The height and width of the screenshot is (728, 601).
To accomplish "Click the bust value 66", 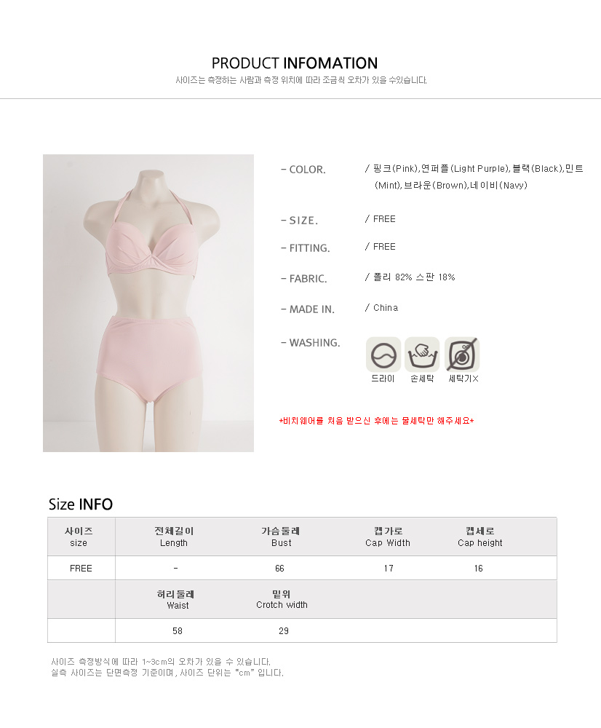I will click(x=279, y=569).
